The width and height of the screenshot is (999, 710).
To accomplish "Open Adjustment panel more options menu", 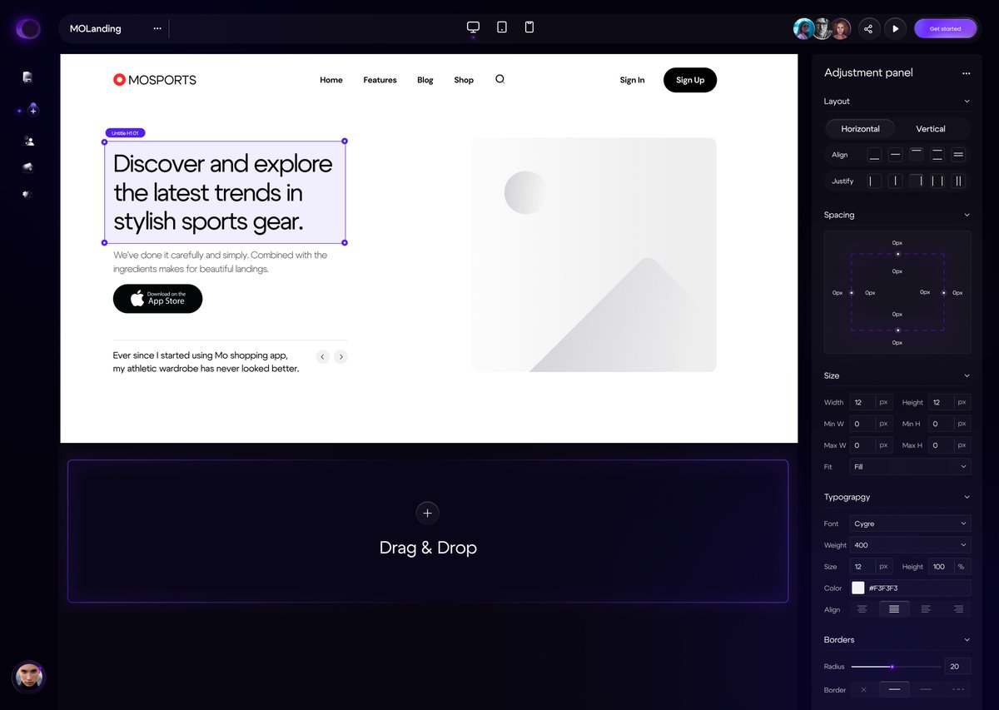I will pyautogui.click(x=966, y=73).
